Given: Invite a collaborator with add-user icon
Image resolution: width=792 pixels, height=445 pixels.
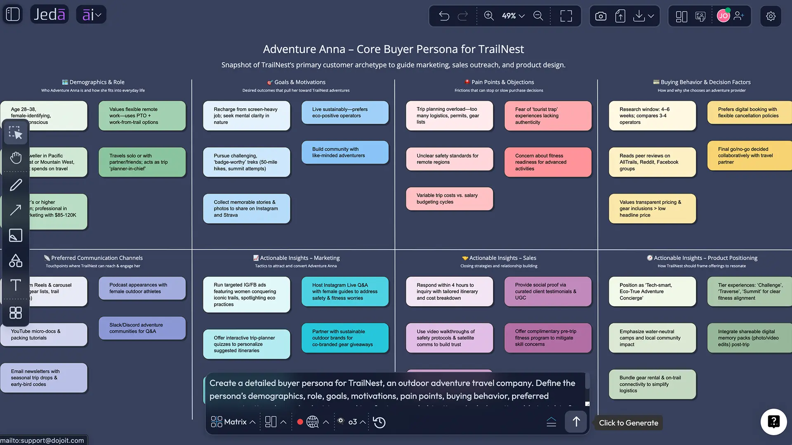Looking at the screenshot, I should (739, 16).
